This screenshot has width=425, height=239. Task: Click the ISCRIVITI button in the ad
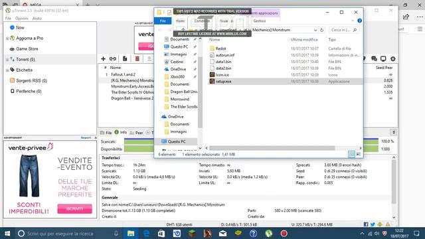(74, 208)
